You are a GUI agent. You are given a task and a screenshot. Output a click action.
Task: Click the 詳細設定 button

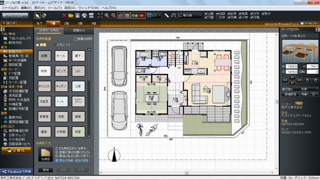289,94
